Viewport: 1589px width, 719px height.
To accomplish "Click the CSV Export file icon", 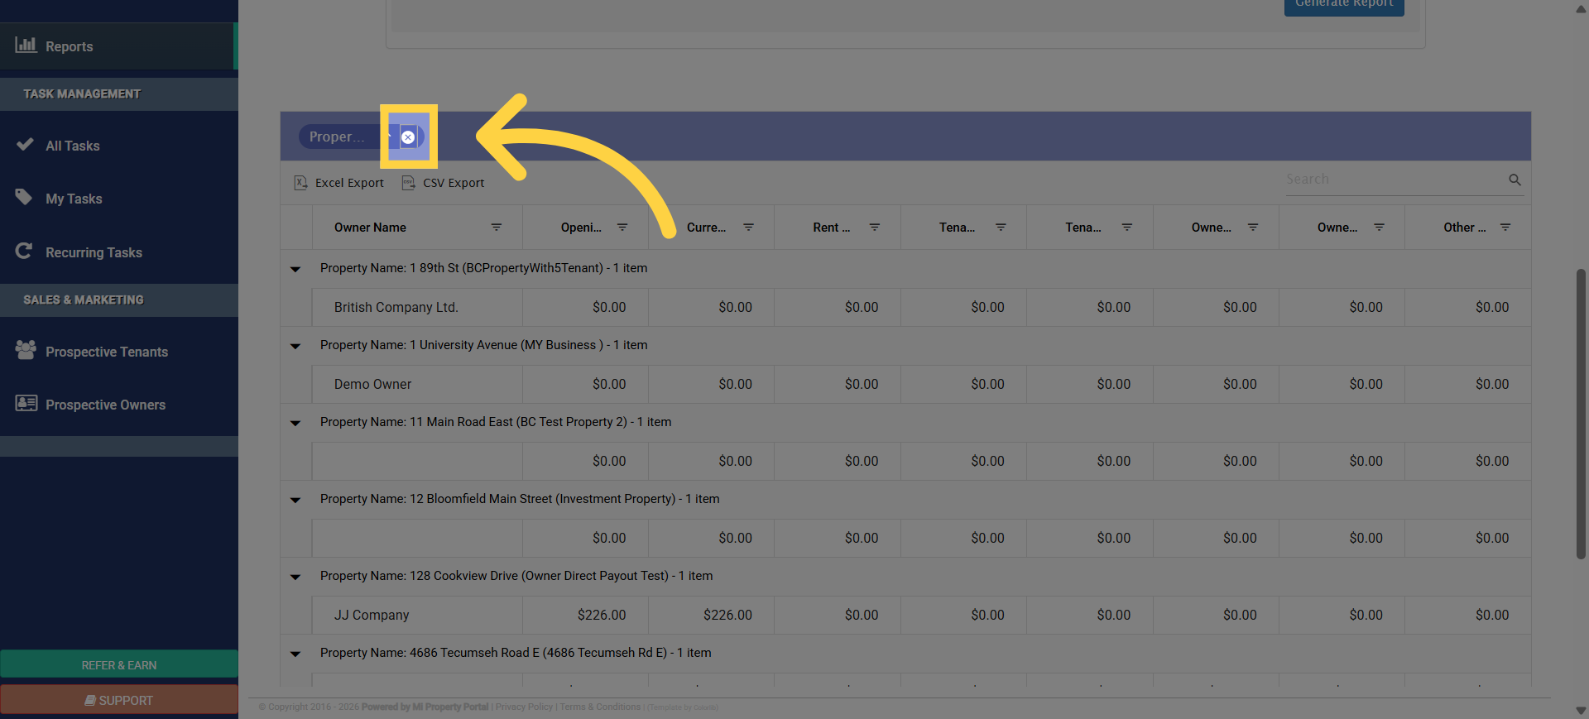I will [x=408, y=182].
